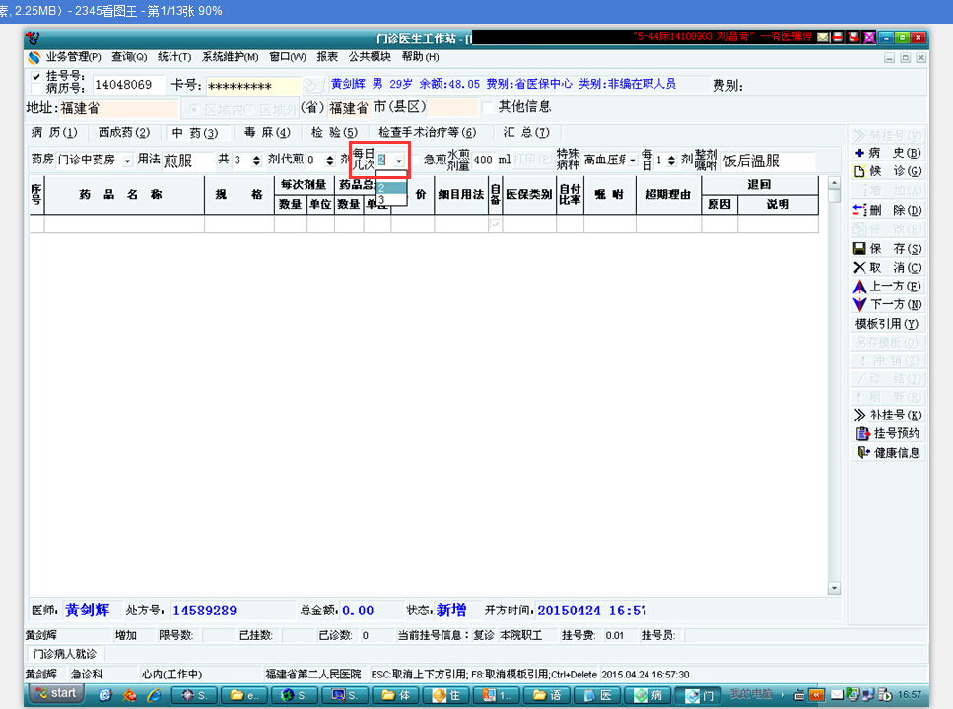Click the magenta X icon in title bar

(870, 37)
